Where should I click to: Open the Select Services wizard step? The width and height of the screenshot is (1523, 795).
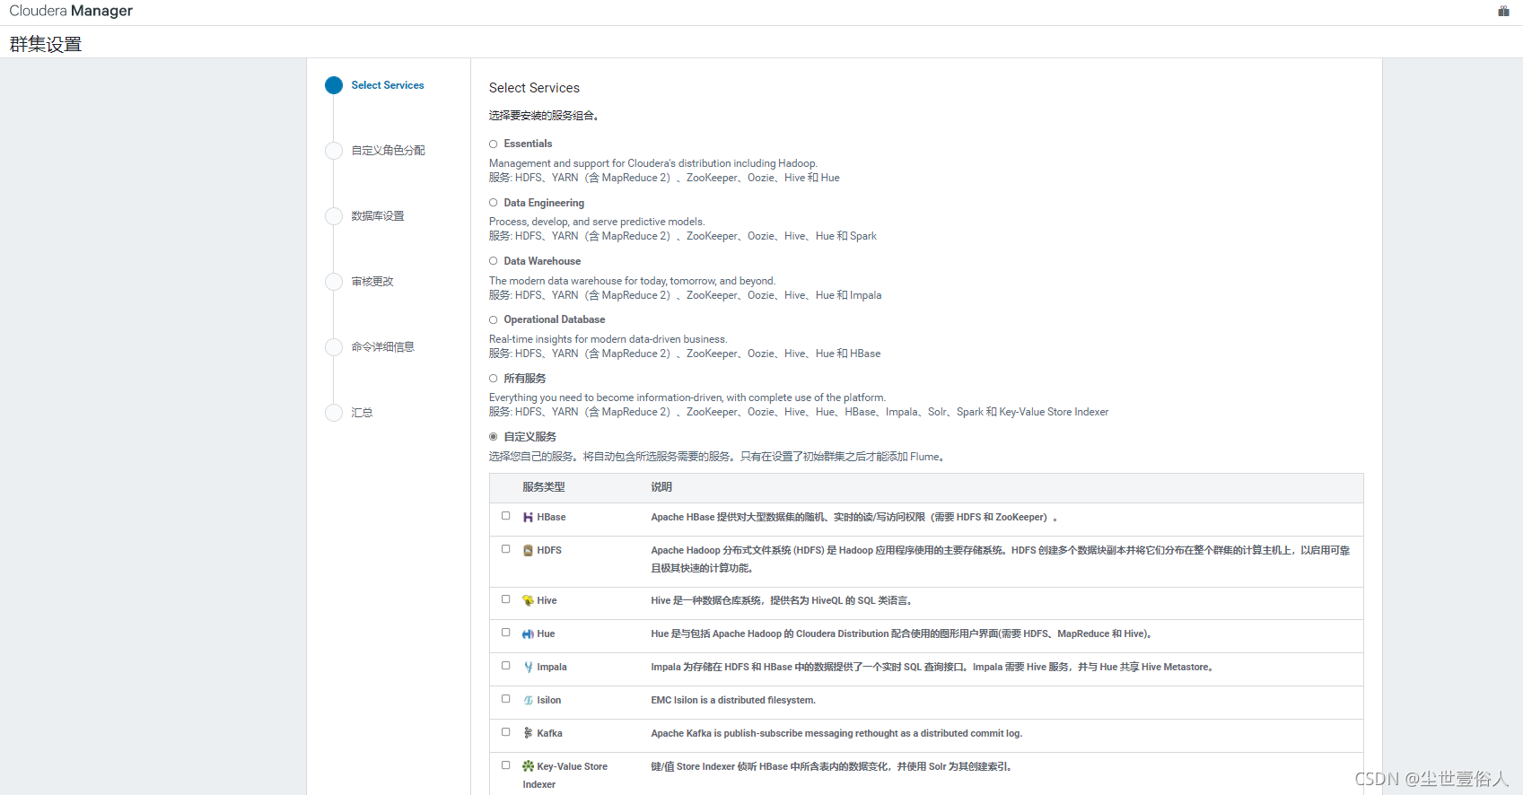pos(388,85)
